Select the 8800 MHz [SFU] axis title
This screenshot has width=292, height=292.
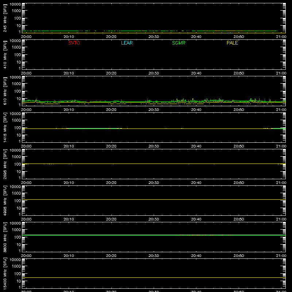pos(5,237)
